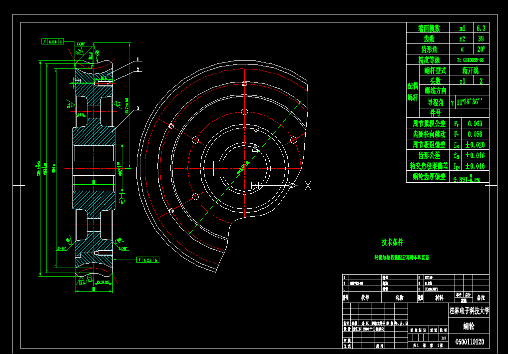Click the green diagonal diameter dimension line
The height and width of the screenshot is (354, 508).
[x=244, y=168]
